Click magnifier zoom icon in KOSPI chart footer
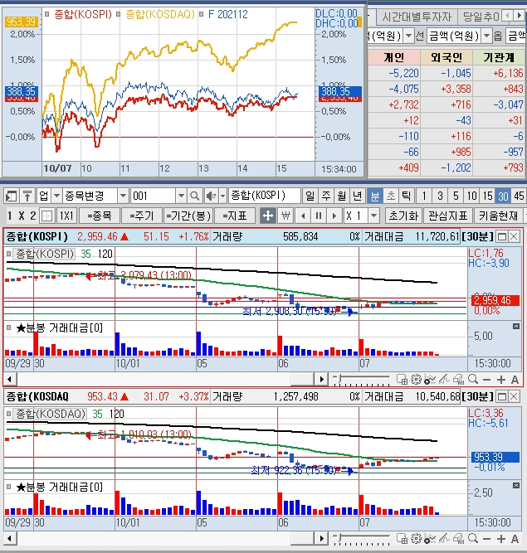527x553 pixels. pos(473,380)
